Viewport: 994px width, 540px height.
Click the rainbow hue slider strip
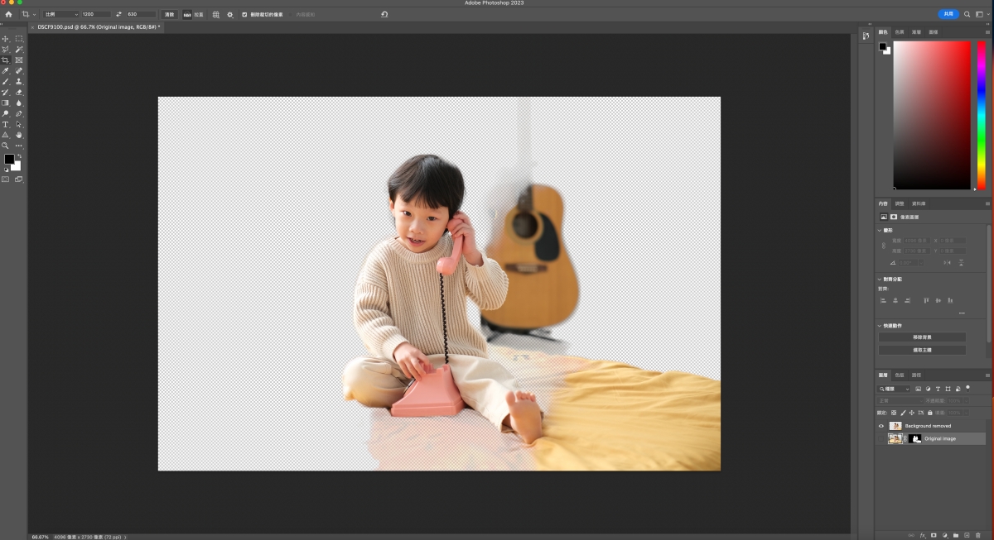coord(981,115)
